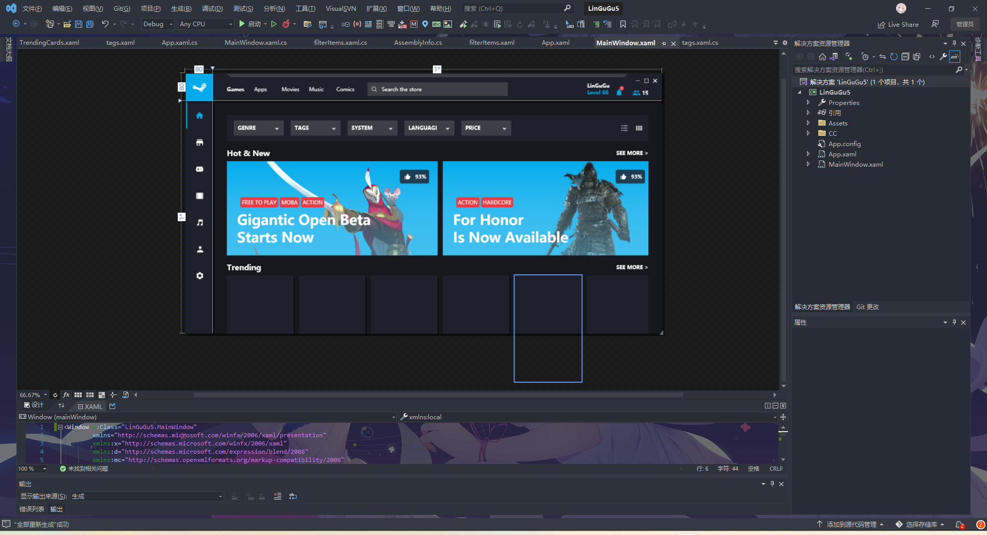
Task: Click the clear all output icon
Action: [x=278, y=496]
